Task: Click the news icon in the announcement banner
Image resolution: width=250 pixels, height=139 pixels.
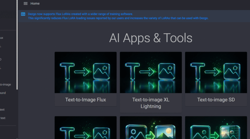Action: pyautogui.click(x=23, y=14)
